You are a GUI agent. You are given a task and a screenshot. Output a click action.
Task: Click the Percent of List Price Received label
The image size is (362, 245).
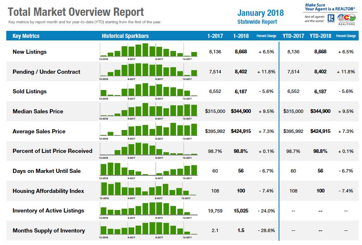[x=53, y=151]
